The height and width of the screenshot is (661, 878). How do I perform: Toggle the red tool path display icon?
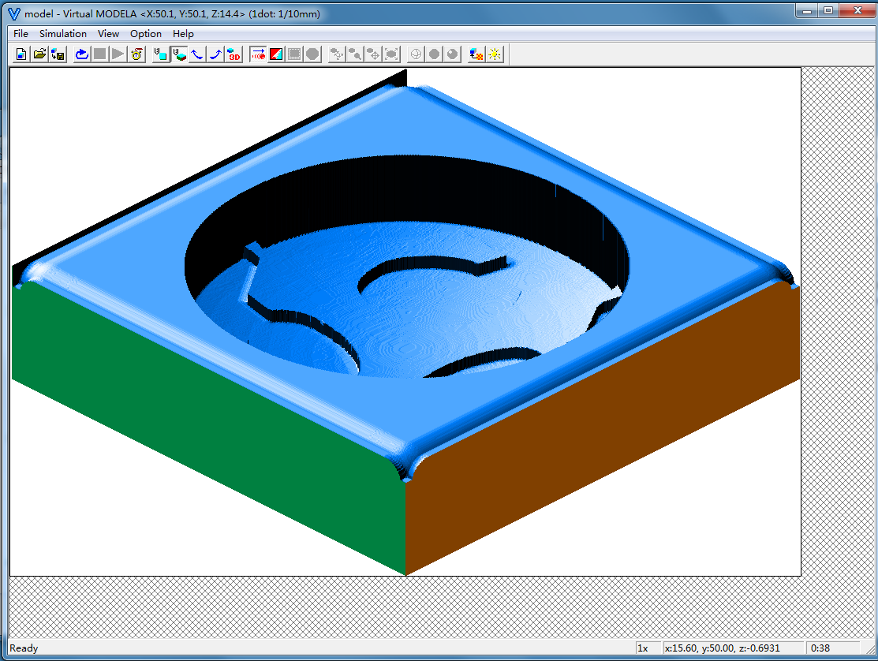258,54
